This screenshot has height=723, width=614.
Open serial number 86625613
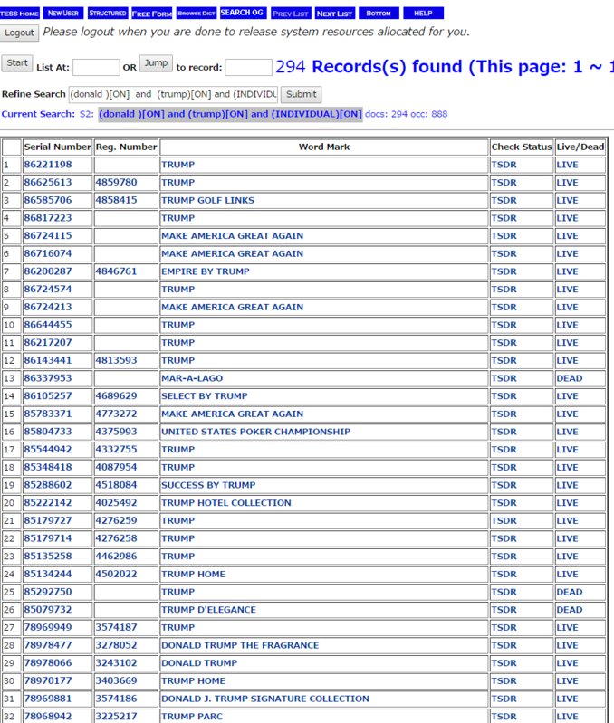pos(48,183)
